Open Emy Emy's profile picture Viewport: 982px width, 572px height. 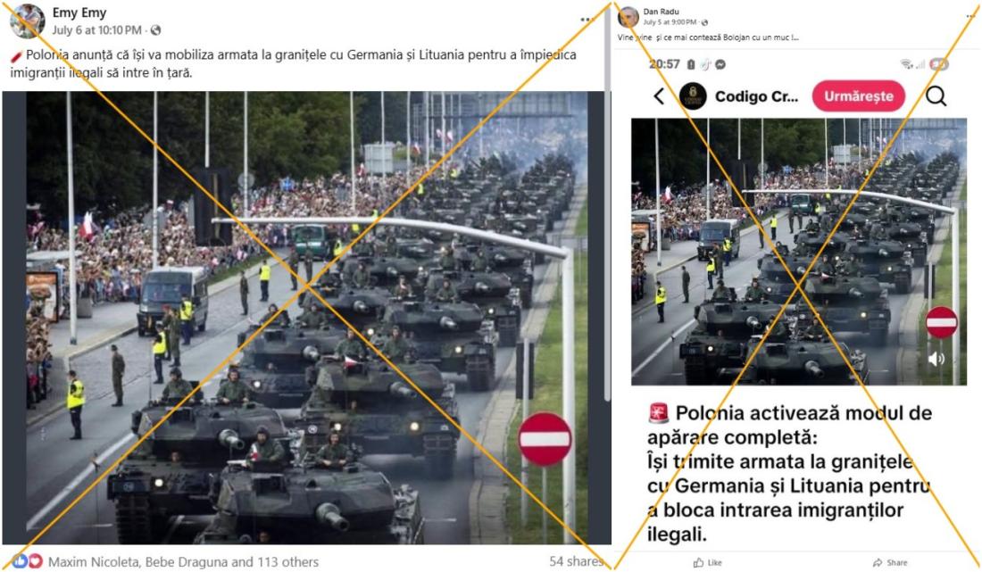coord(26,21)
